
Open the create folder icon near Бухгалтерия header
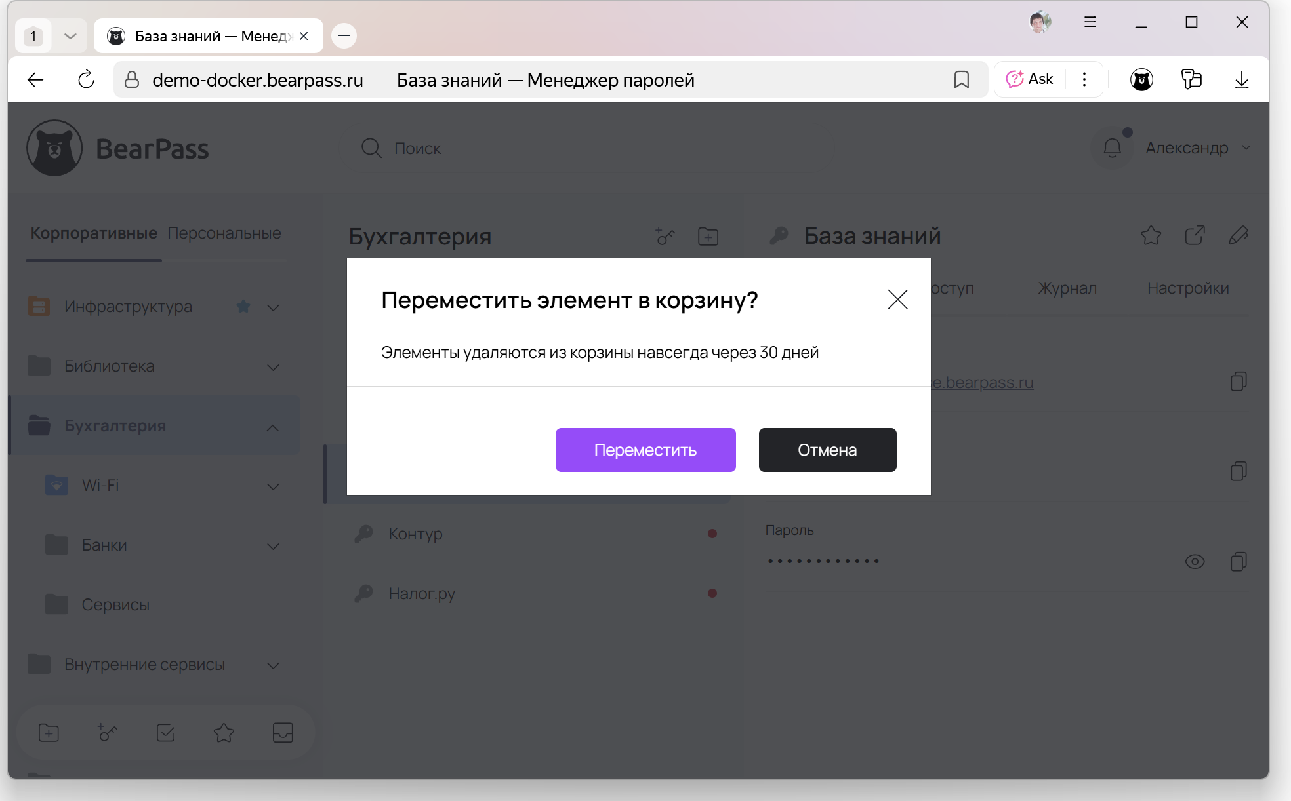708,237
